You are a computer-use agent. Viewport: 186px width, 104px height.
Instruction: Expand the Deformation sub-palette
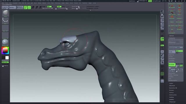click(x=173, y=95)
